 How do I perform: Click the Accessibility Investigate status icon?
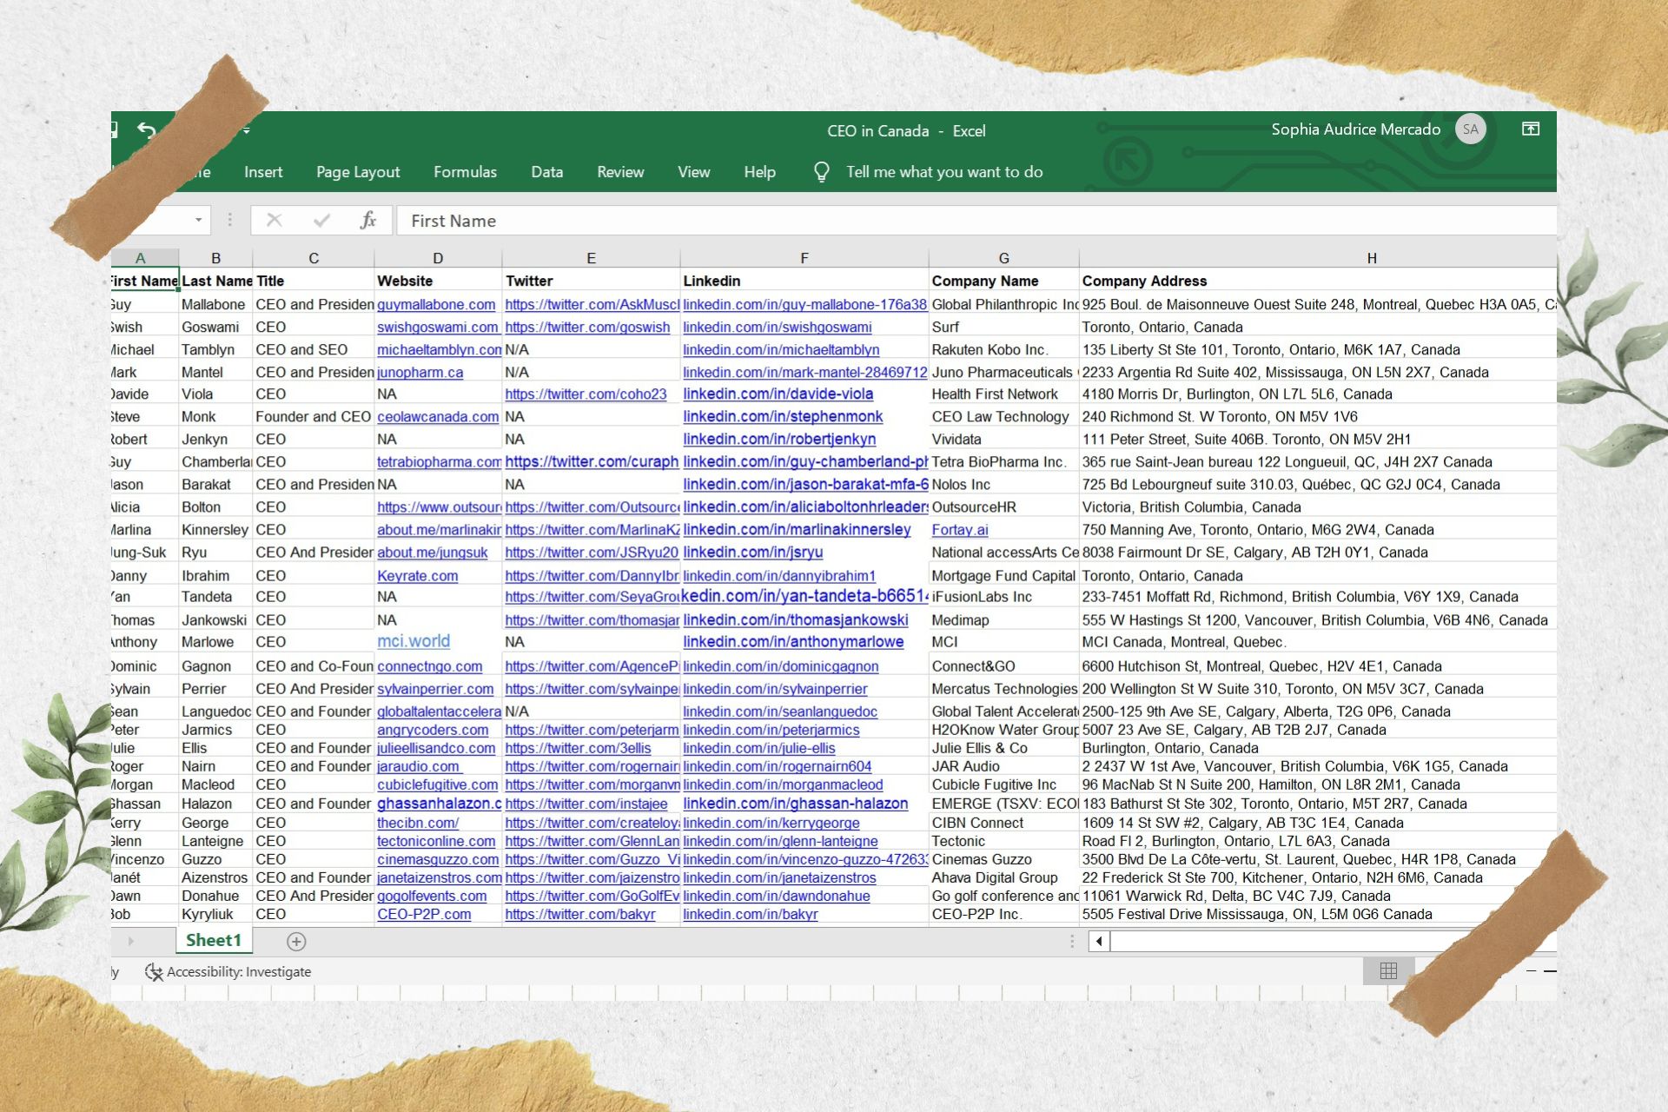tap(154, 972)
